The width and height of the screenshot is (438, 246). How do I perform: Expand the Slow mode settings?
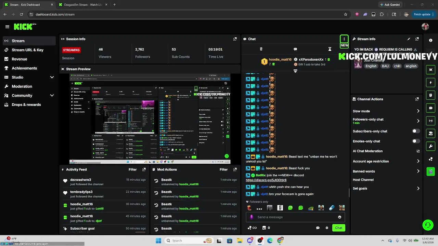tap(418, 111)
